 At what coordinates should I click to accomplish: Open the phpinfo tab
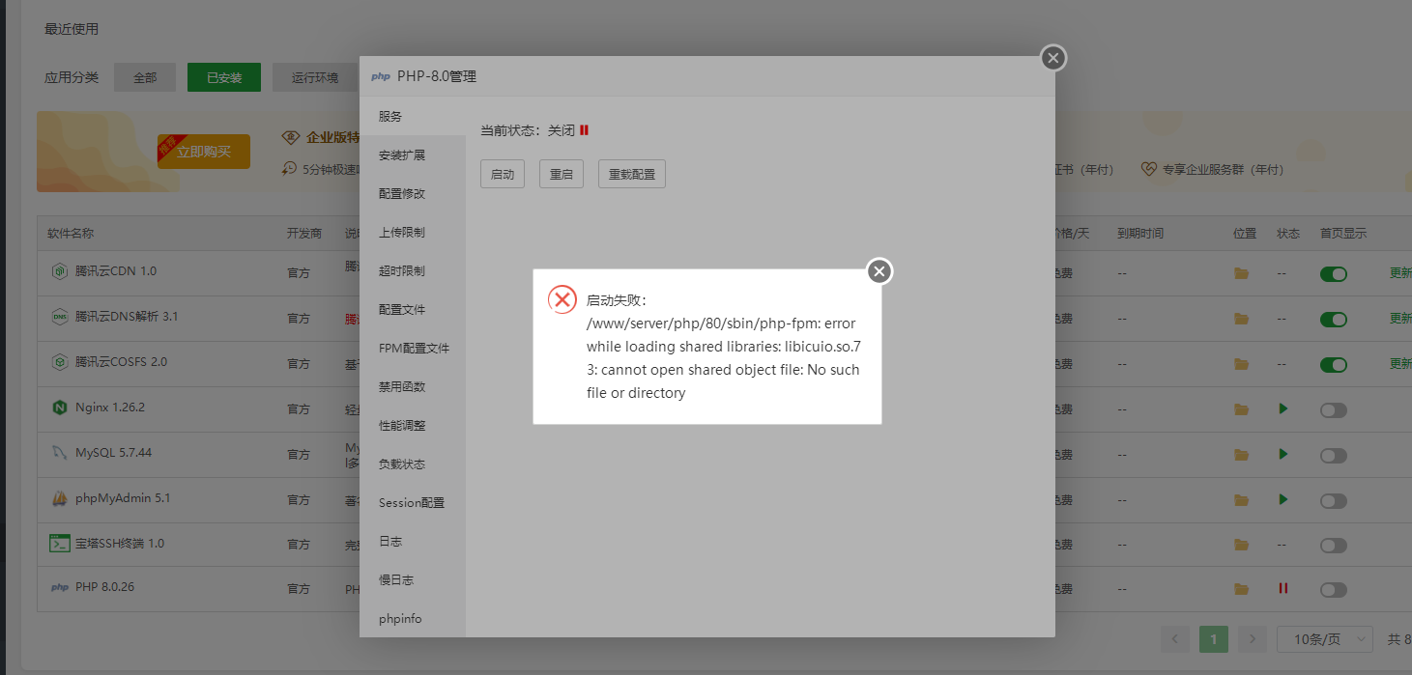(x=413, y=618)
